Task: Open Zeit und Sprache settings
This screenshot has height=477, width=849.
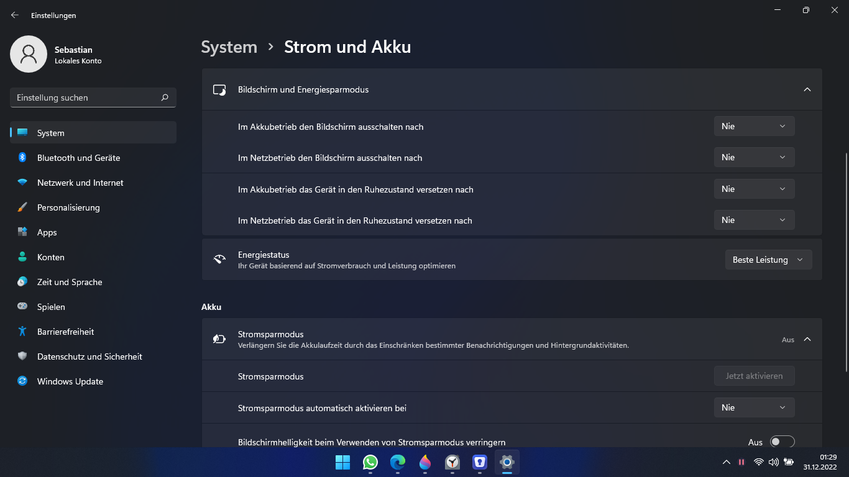Action: 93,282
